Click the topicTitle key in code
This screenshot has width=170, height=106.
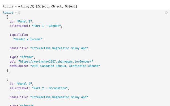tap(19, 35)
